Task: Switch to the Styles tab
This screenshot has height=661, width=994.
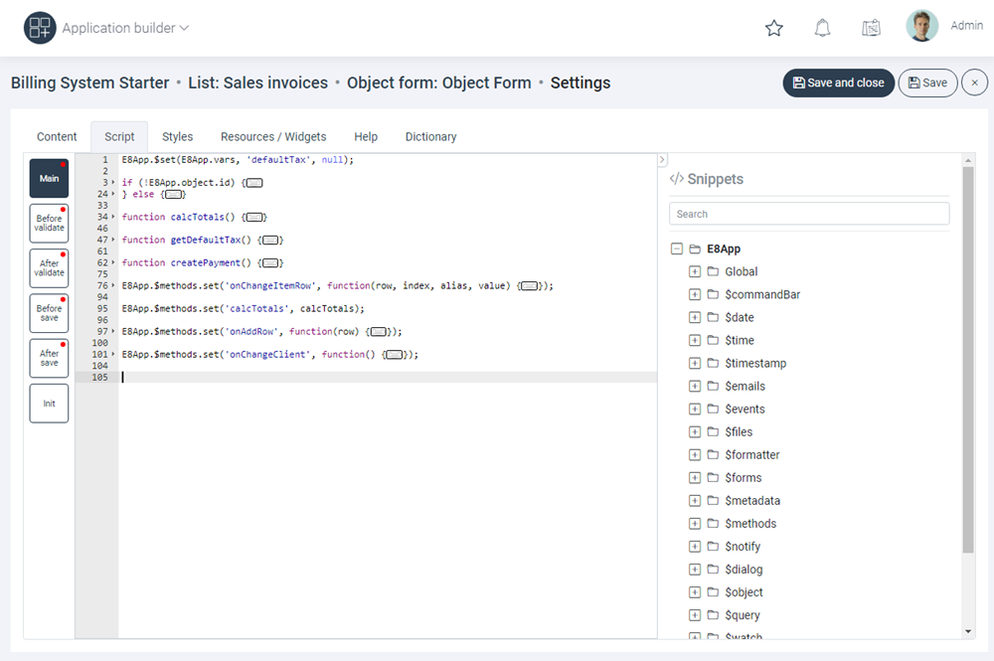Action: (177, 136)
